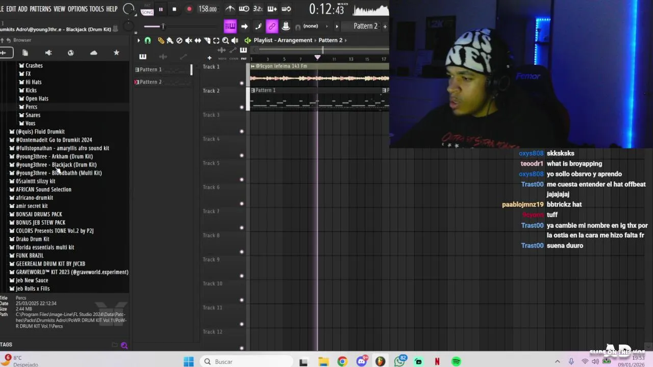Select the slice tool in playlist
The image size is (653, 367).
[x=207, y=40]
